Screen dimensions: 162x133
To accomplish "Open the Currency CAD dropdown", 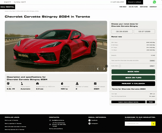I will [x=20, y=2].
